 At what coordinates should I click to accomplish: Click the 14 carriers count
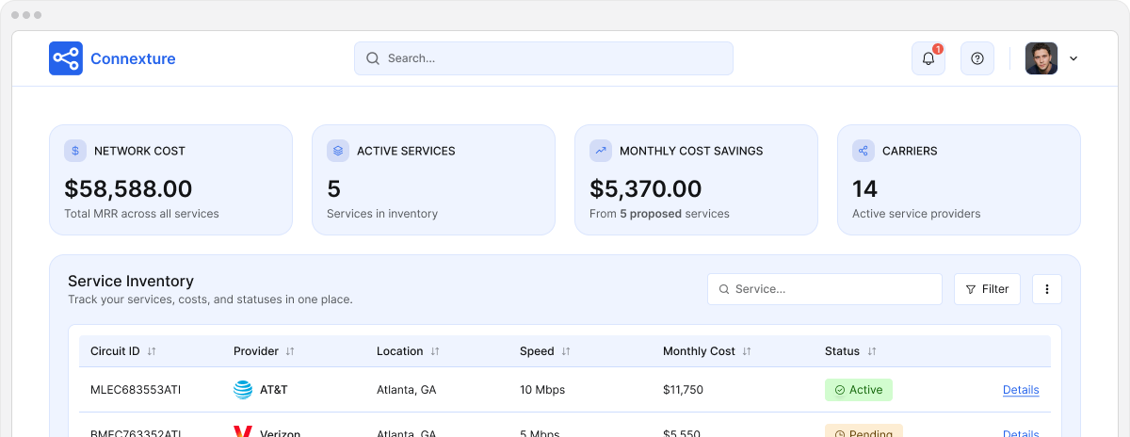pos(864,189)
